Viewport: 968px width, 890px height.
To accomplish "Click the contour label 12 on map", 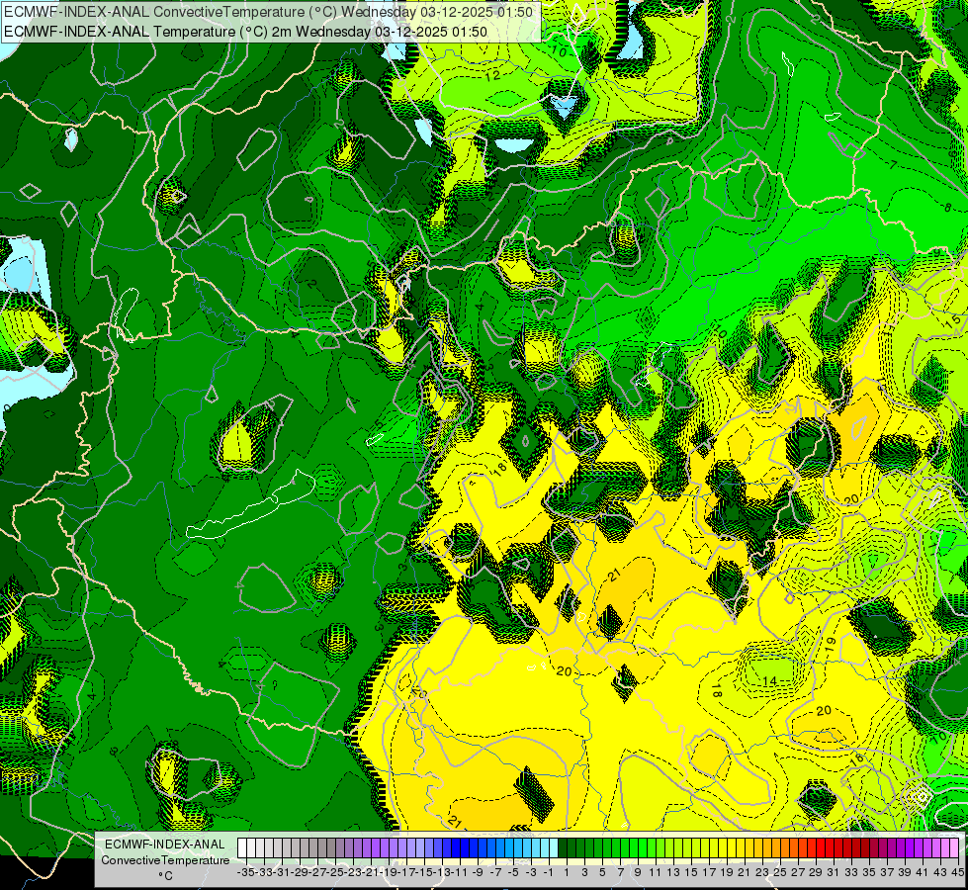I will pyautogui.click(x=492, y=76).
